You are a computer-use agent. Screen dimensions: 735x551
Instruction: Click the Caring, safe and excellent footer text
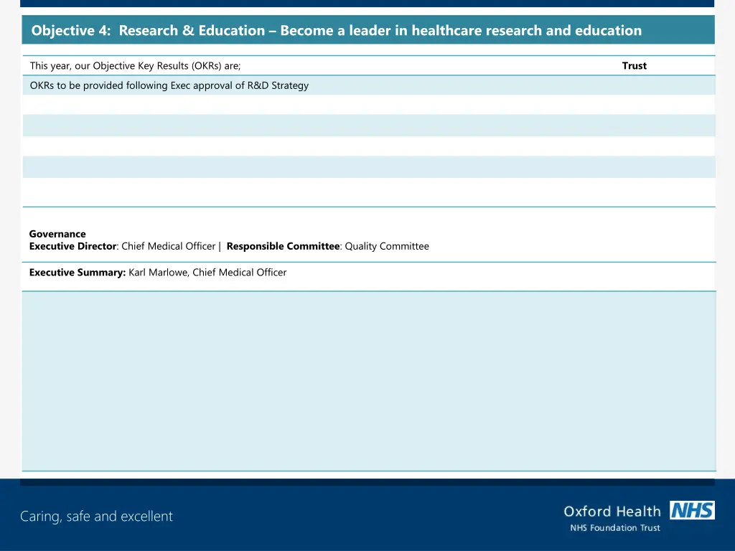coord(96,516)
